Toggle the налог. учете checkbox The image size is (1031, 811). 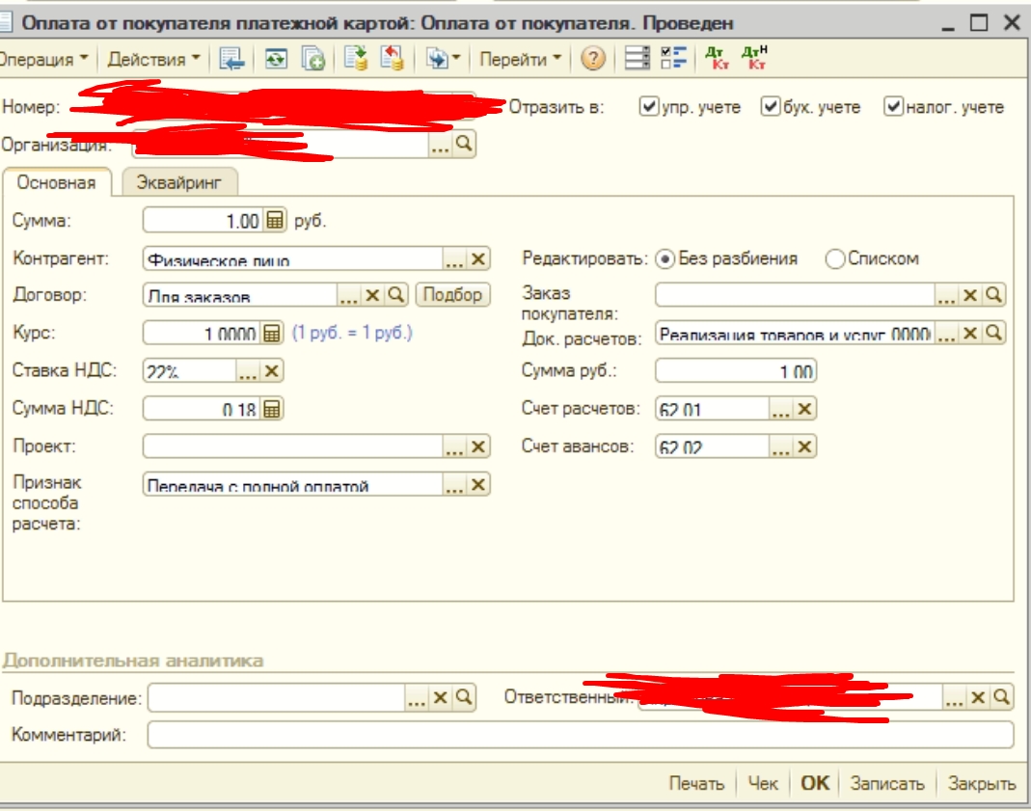[893, 107]
